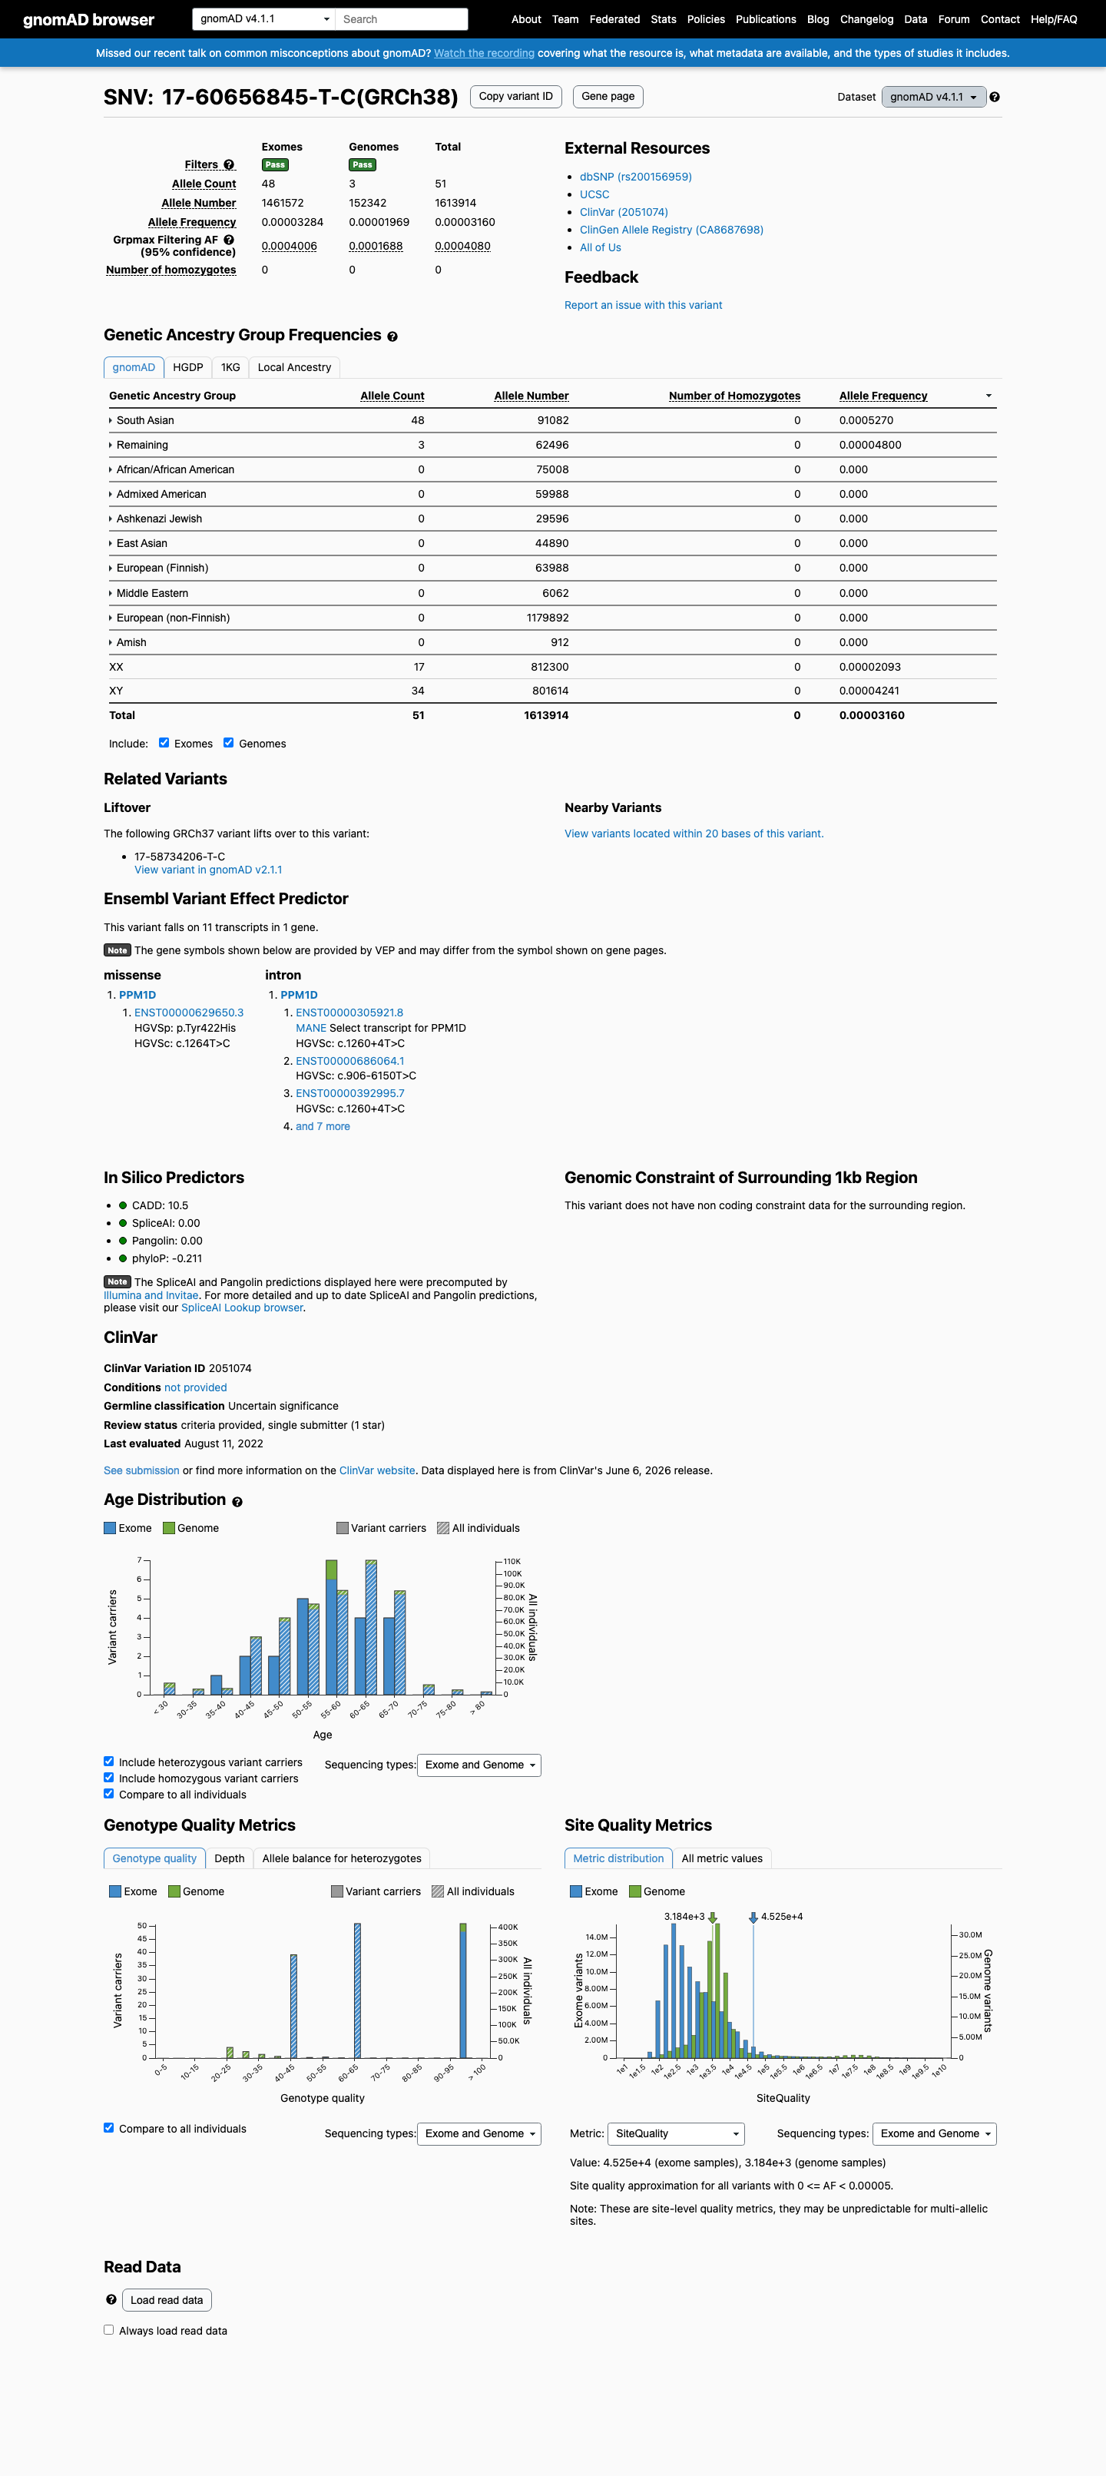Open ENST00000629650.3 transcript link
This screenshot has height=2476, width=1106.
(x=189, y=1013)
